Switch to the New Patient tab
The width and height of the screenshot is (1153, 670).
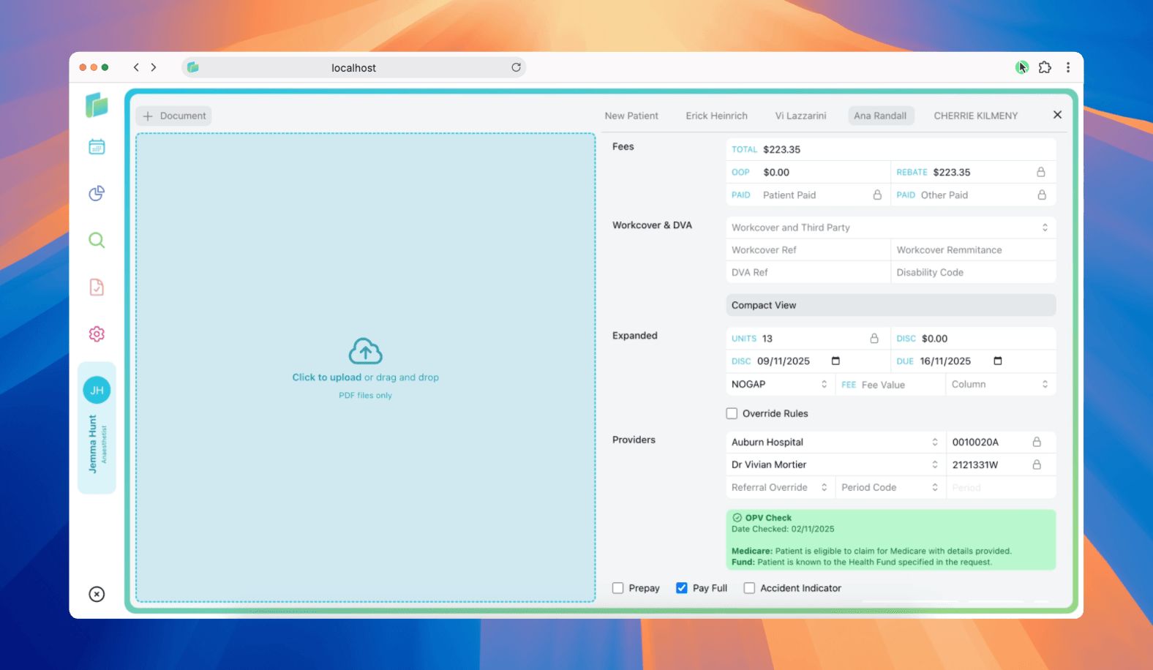pyautogui.click(x=631, y=116)
